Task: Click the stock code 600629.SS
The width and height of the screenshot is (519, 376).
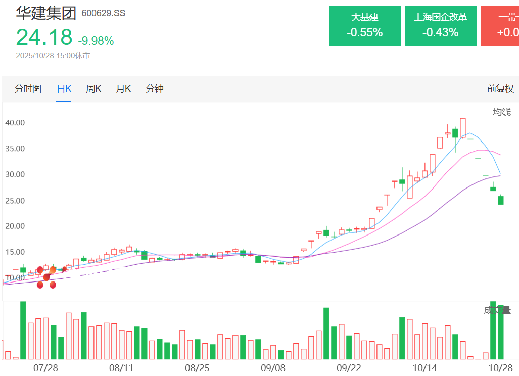Action: [x=104, y=13]
